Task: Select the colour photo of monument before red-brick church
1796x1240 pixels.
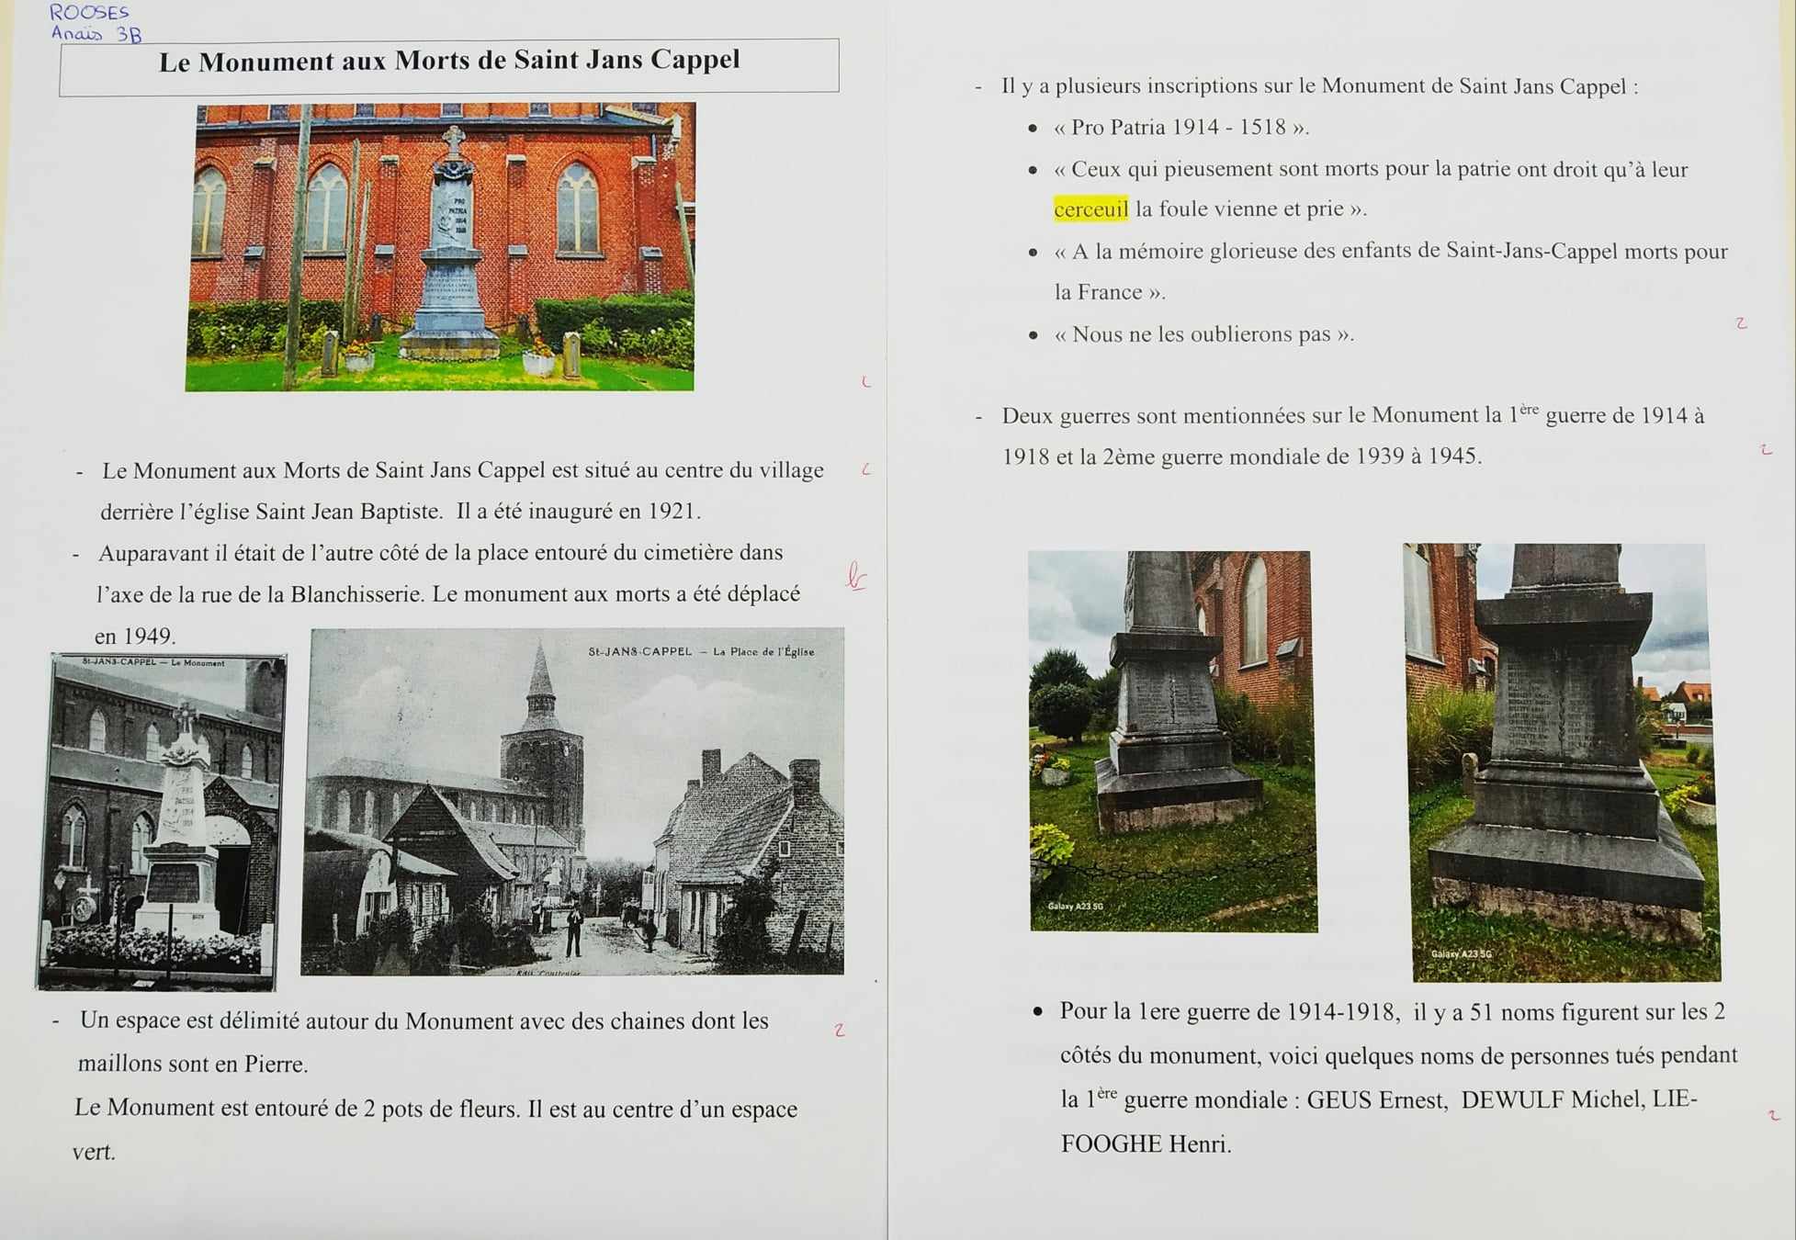Action: (440, 246)
